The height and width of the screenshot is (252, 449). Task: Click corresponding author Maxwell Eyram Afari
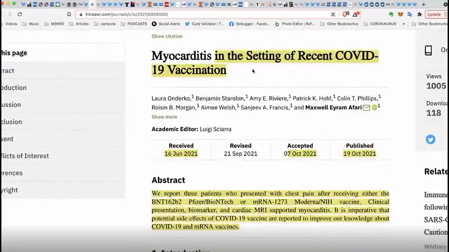(333, 107)
